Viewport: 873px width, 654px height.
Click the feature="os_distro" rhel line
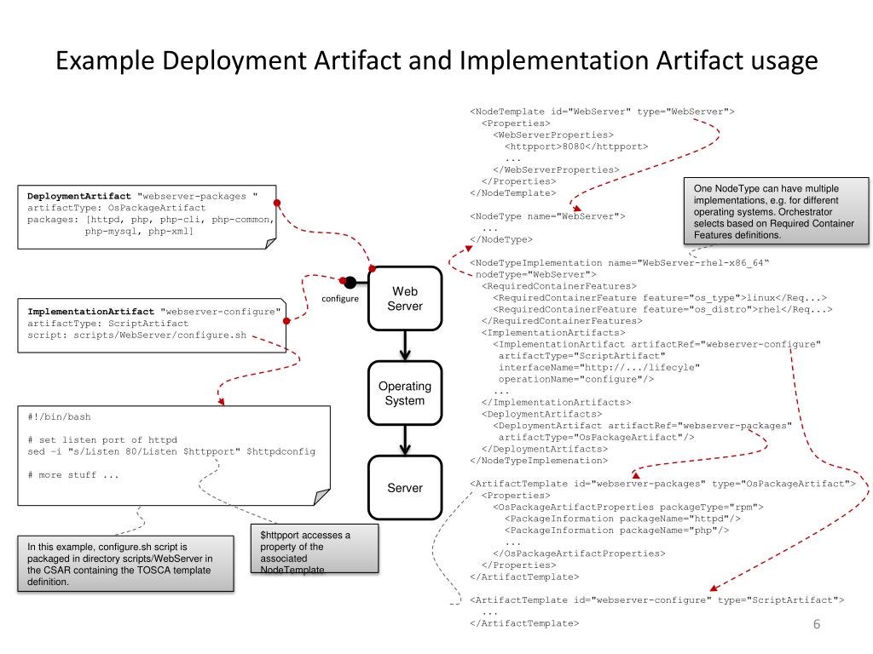coord(662,310)
